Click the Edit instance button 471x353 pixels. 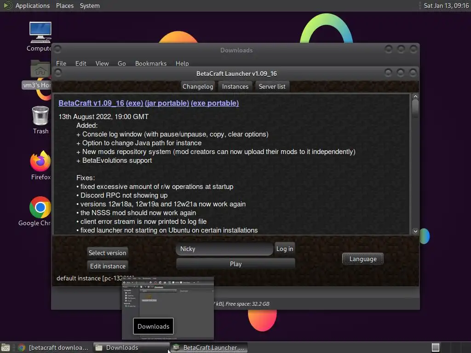tap(108, 266)
